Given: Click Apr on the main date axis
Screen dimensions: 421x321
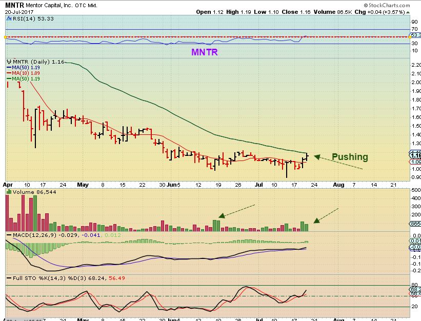Looking at the screenshot, I should point(8,185).
